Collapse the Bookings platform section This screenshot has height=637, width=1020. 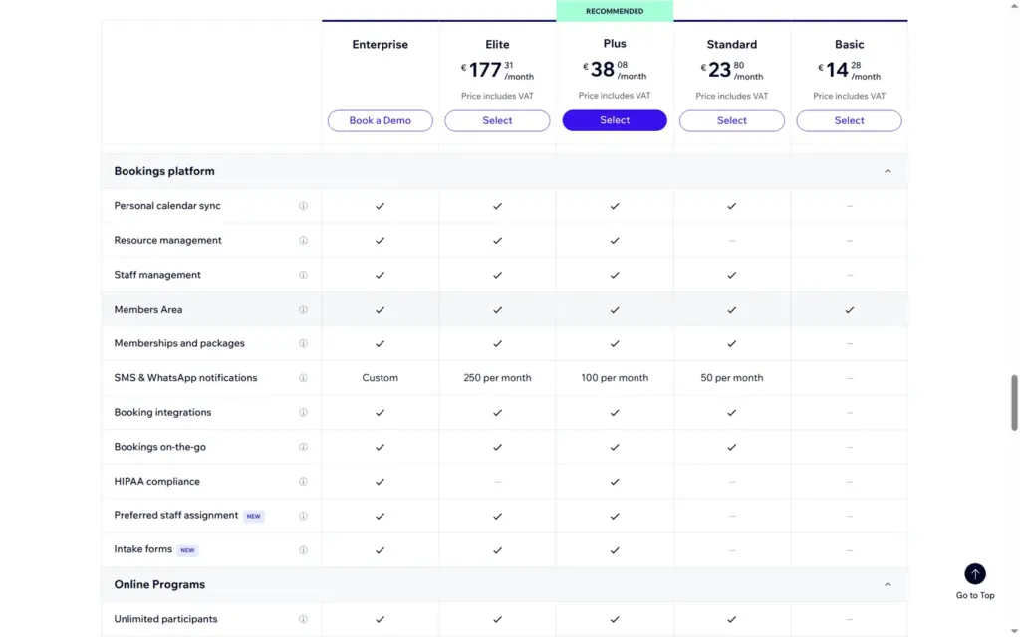click(x=888, y=171)
